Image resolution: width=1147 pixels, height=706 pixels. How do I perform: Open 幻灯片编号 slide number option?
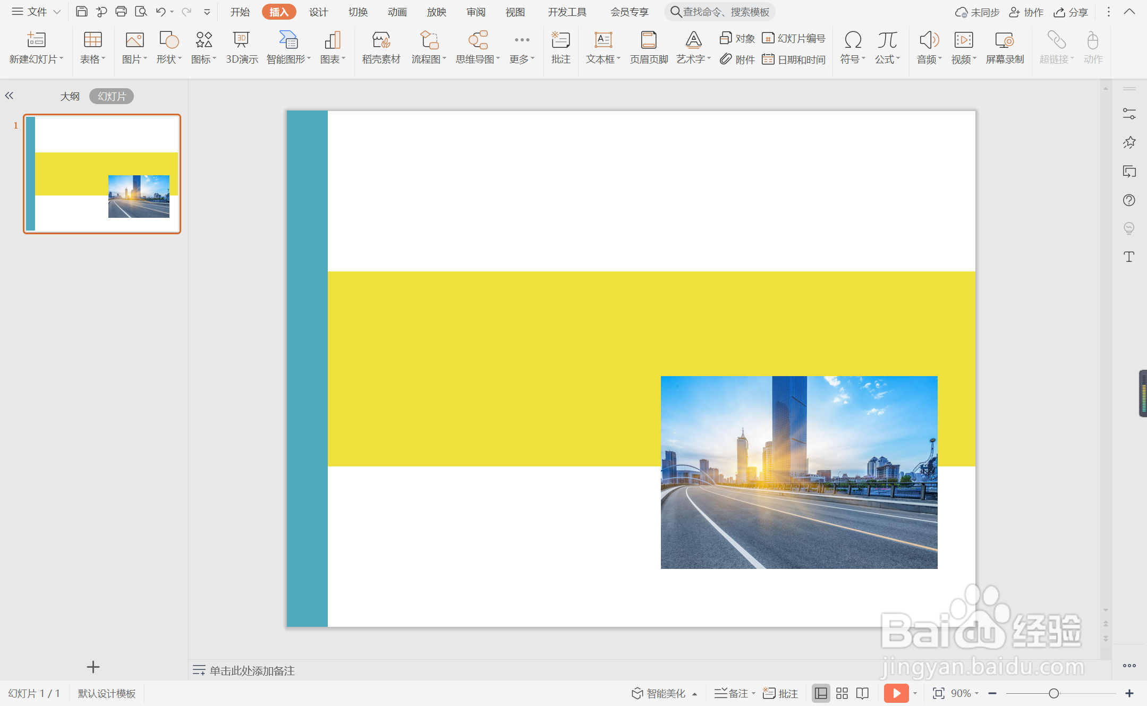pyautogui.click(x=794, y=38)
